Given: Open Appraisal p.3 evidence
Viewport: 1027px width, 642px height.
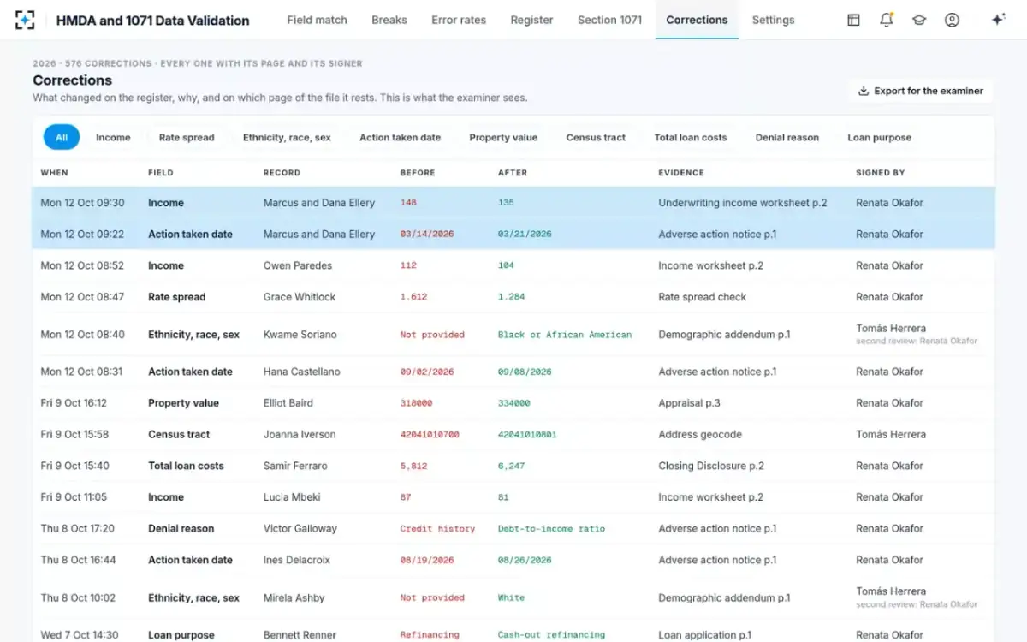Looking at the screenshot, I should click(x=689, y=403).
